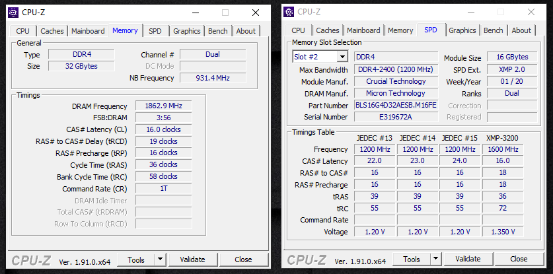Select the Memory tab in the left window
Screen dimensions: 553x274
[x=125, y=30]
